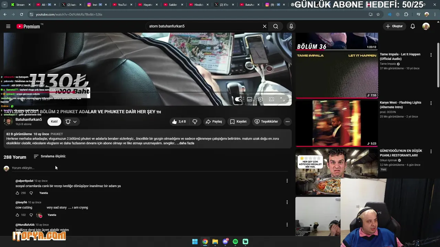This screenshot has height=247, width=440.
Task: Start voice search with microphone
Action: (291, 26)
